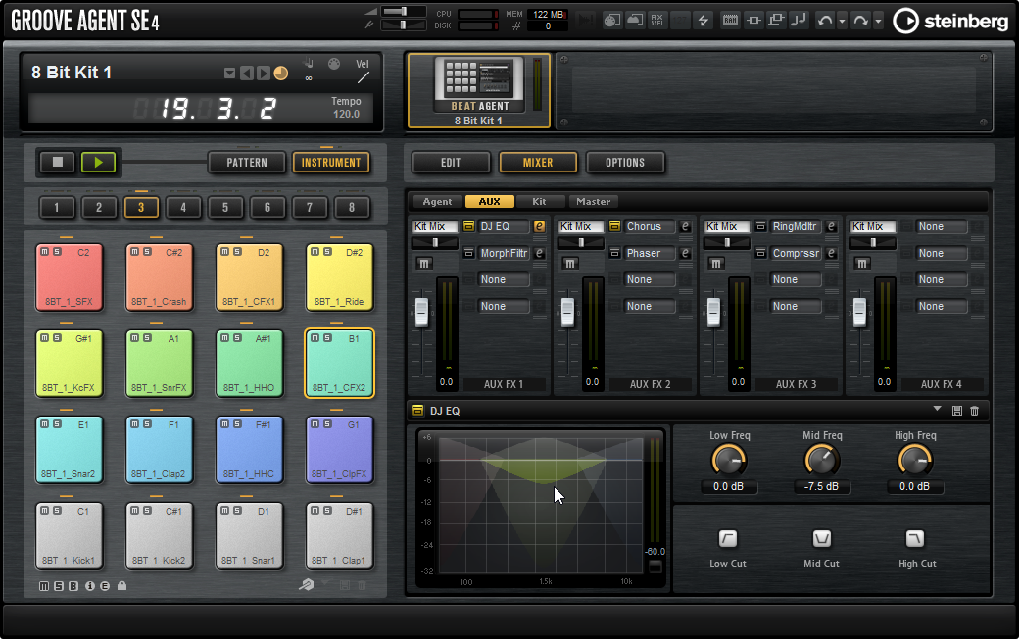Trigger the 8BT_1_HHC pad
The image size is (1019, 639).
[x=250, y=451]
